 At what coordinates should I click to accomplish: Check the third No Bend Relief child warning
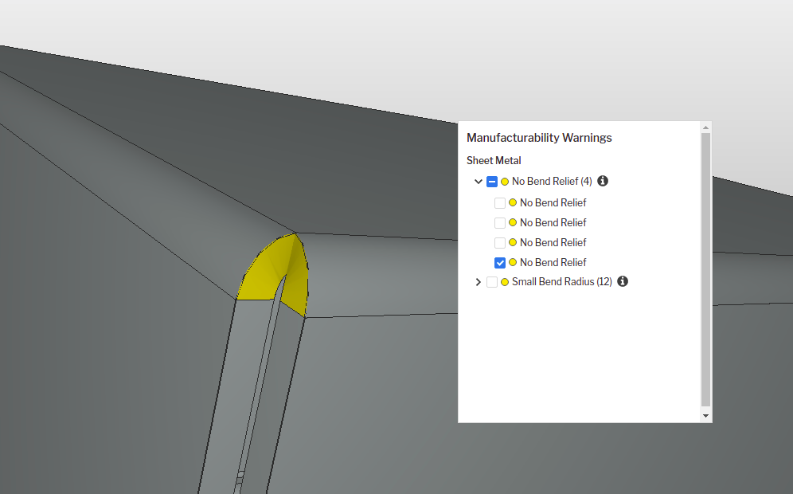coord(499,242)
